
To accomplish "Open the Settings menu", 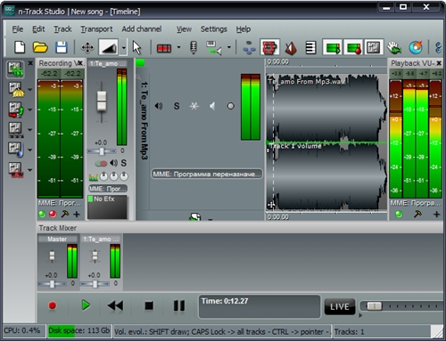I will tap(213, 29).
